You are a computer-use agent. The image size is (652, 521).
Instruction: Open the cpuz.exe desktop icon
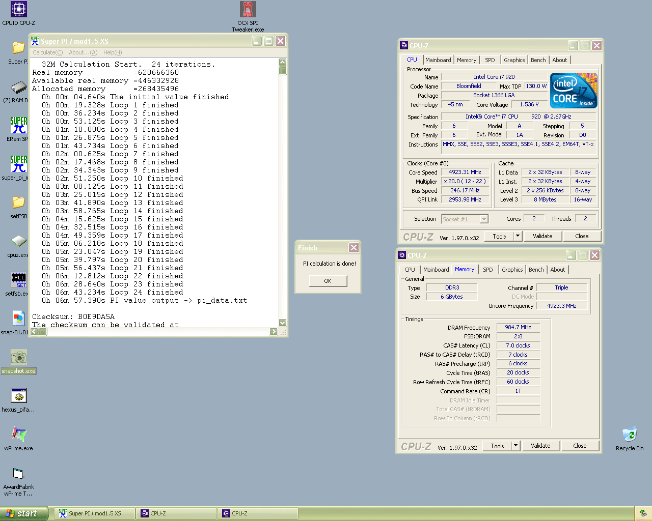(18, 241)
